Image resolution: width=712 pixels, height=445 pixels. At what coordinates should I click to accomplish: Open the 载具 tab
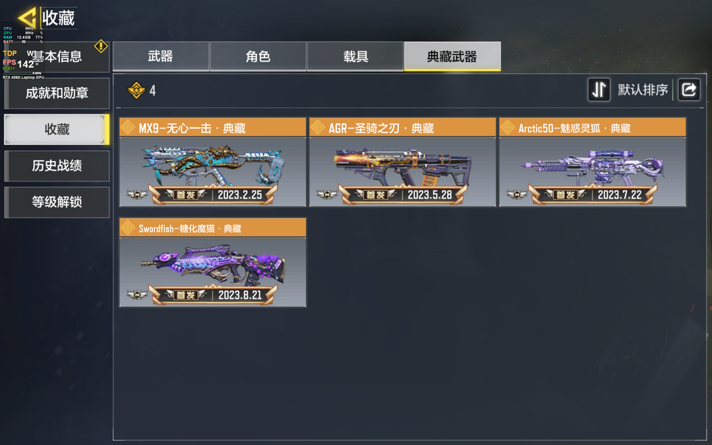tap(355, 56)
